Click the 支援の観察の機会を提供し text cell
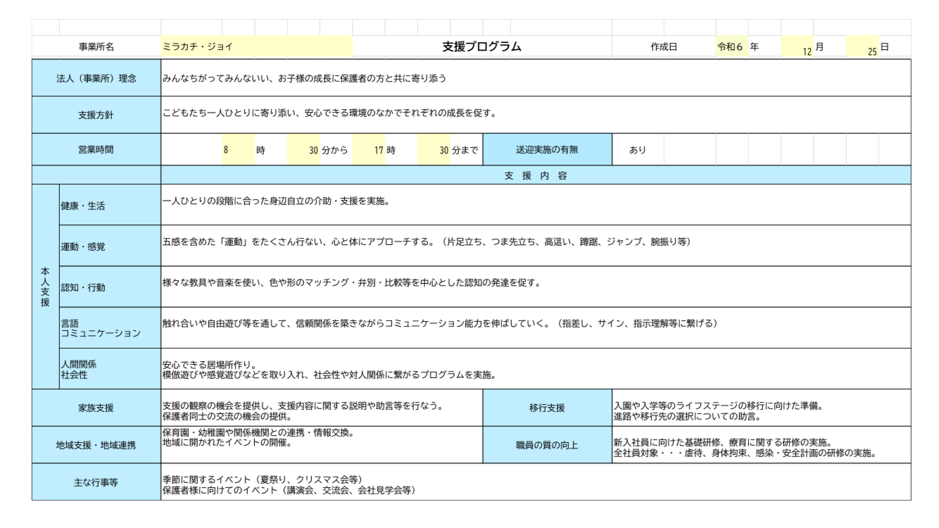939x528 pixels. point(322,408)
